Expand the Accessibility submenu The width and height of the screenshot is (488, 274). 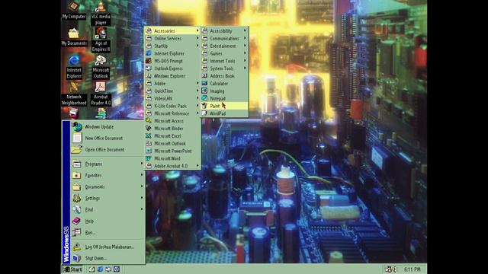[224, 31]
